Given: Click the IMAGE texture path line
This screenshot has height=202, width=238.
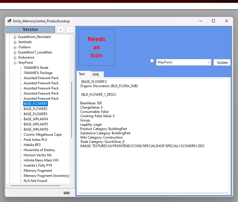Looking at the screenshot, I should point(142,146).
